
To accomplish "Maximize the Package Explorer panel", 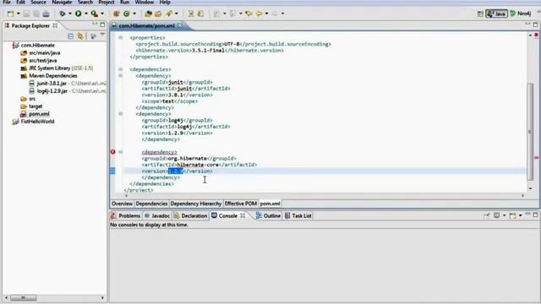I will click(102, 24).
